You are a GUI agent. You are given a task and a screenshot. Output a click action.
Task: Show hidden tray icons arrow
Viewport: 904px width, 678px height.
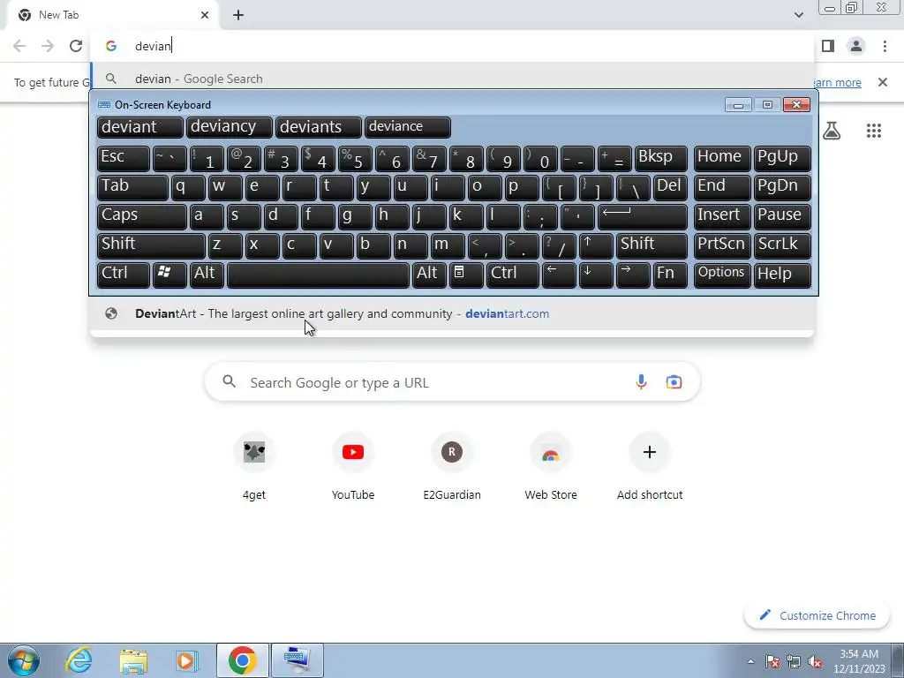click(x=750, y=661)
